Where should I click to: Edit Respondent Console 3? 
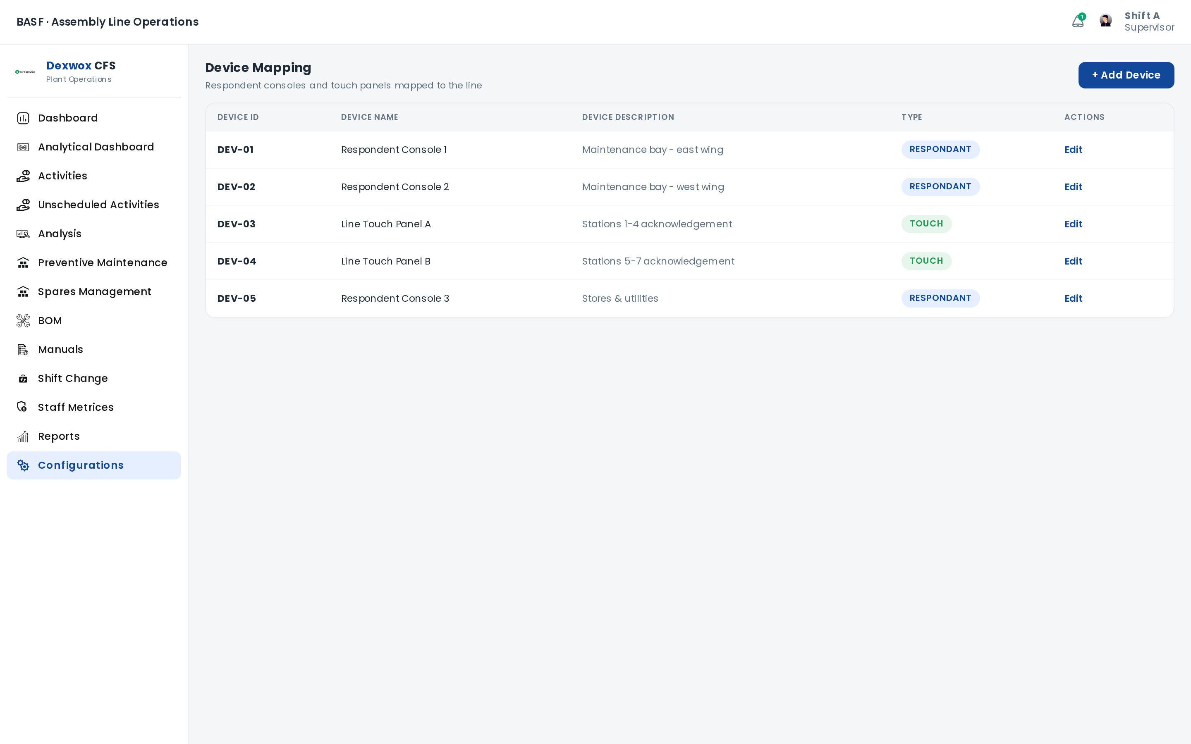(1073, 299)
